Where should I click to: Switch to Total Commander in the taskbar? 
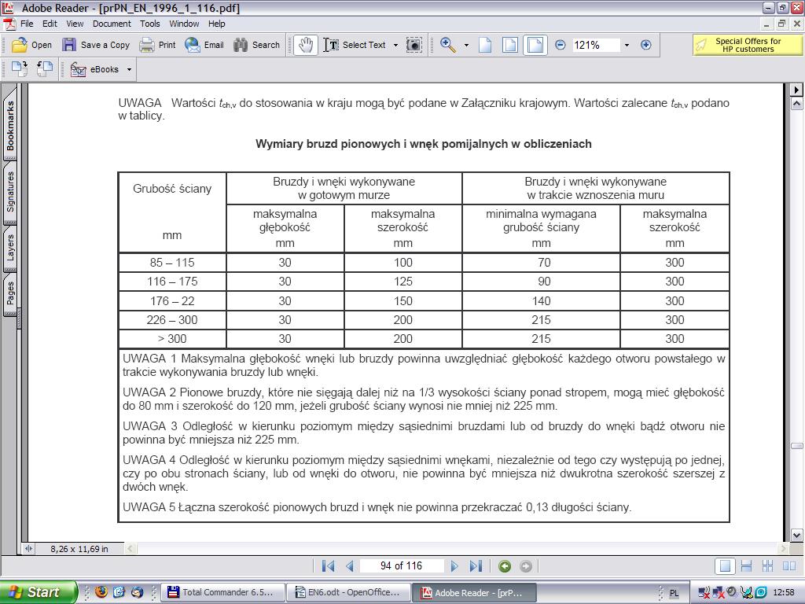(x=222, y=592)
